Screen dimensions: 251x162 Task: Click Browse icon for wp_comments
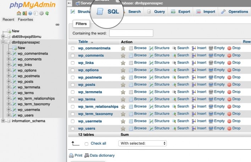point(131,56)
